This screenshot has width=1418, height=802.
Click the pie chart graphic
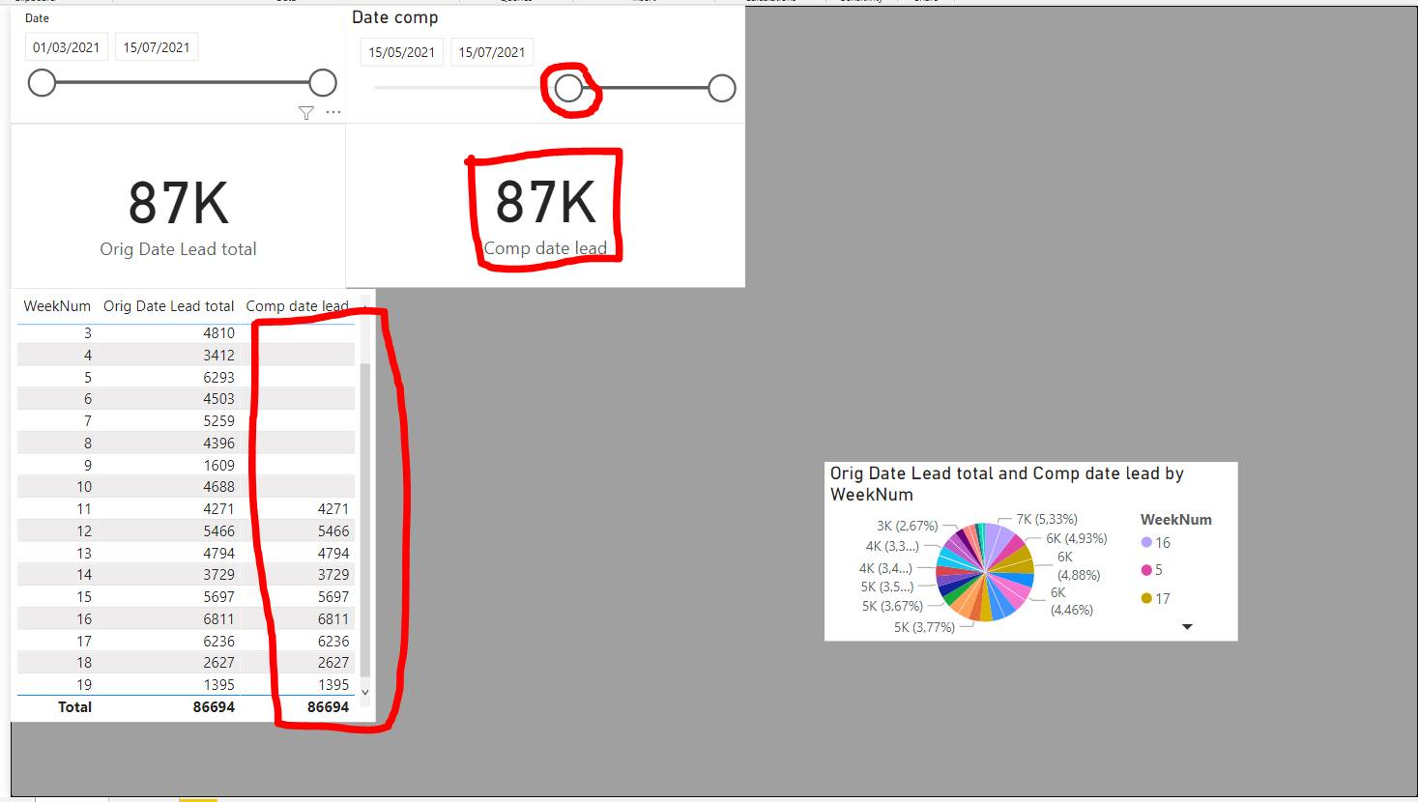pyautogui.click(x=985, y=572)
